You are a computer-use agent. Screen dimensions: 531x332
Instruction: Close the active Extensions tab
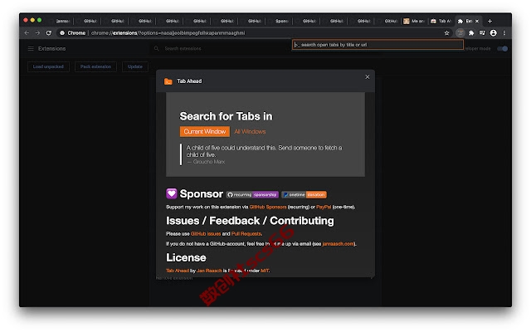[x=477, y=21]
